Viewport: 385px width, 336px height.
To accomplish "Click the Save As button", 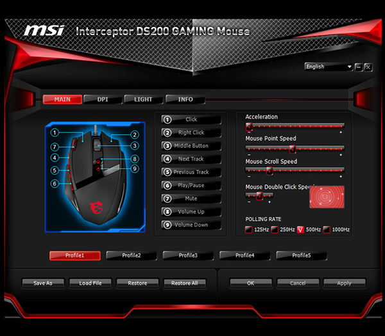I will tap(43, 283).
